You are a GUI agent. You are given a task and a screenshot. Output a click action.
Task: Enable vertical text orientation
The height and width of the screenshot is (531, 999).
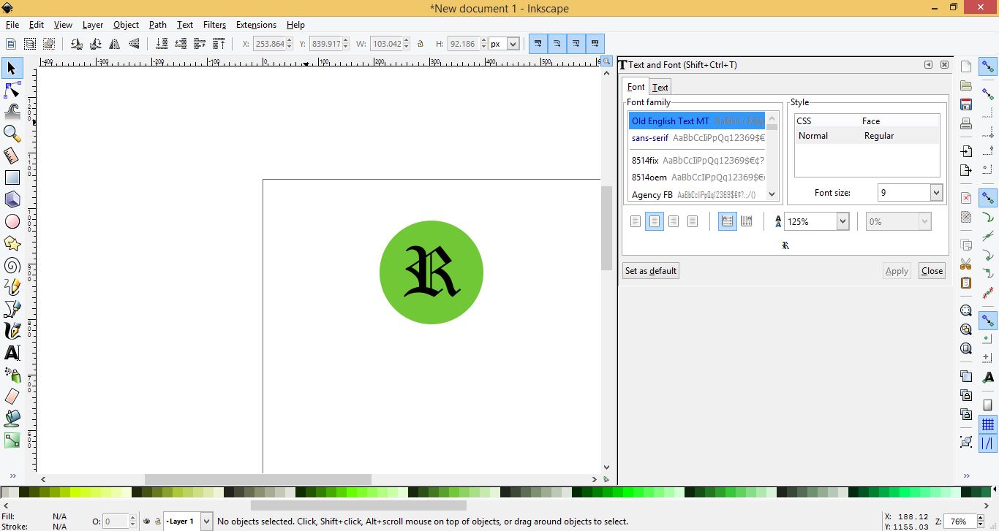click(746, 221)
